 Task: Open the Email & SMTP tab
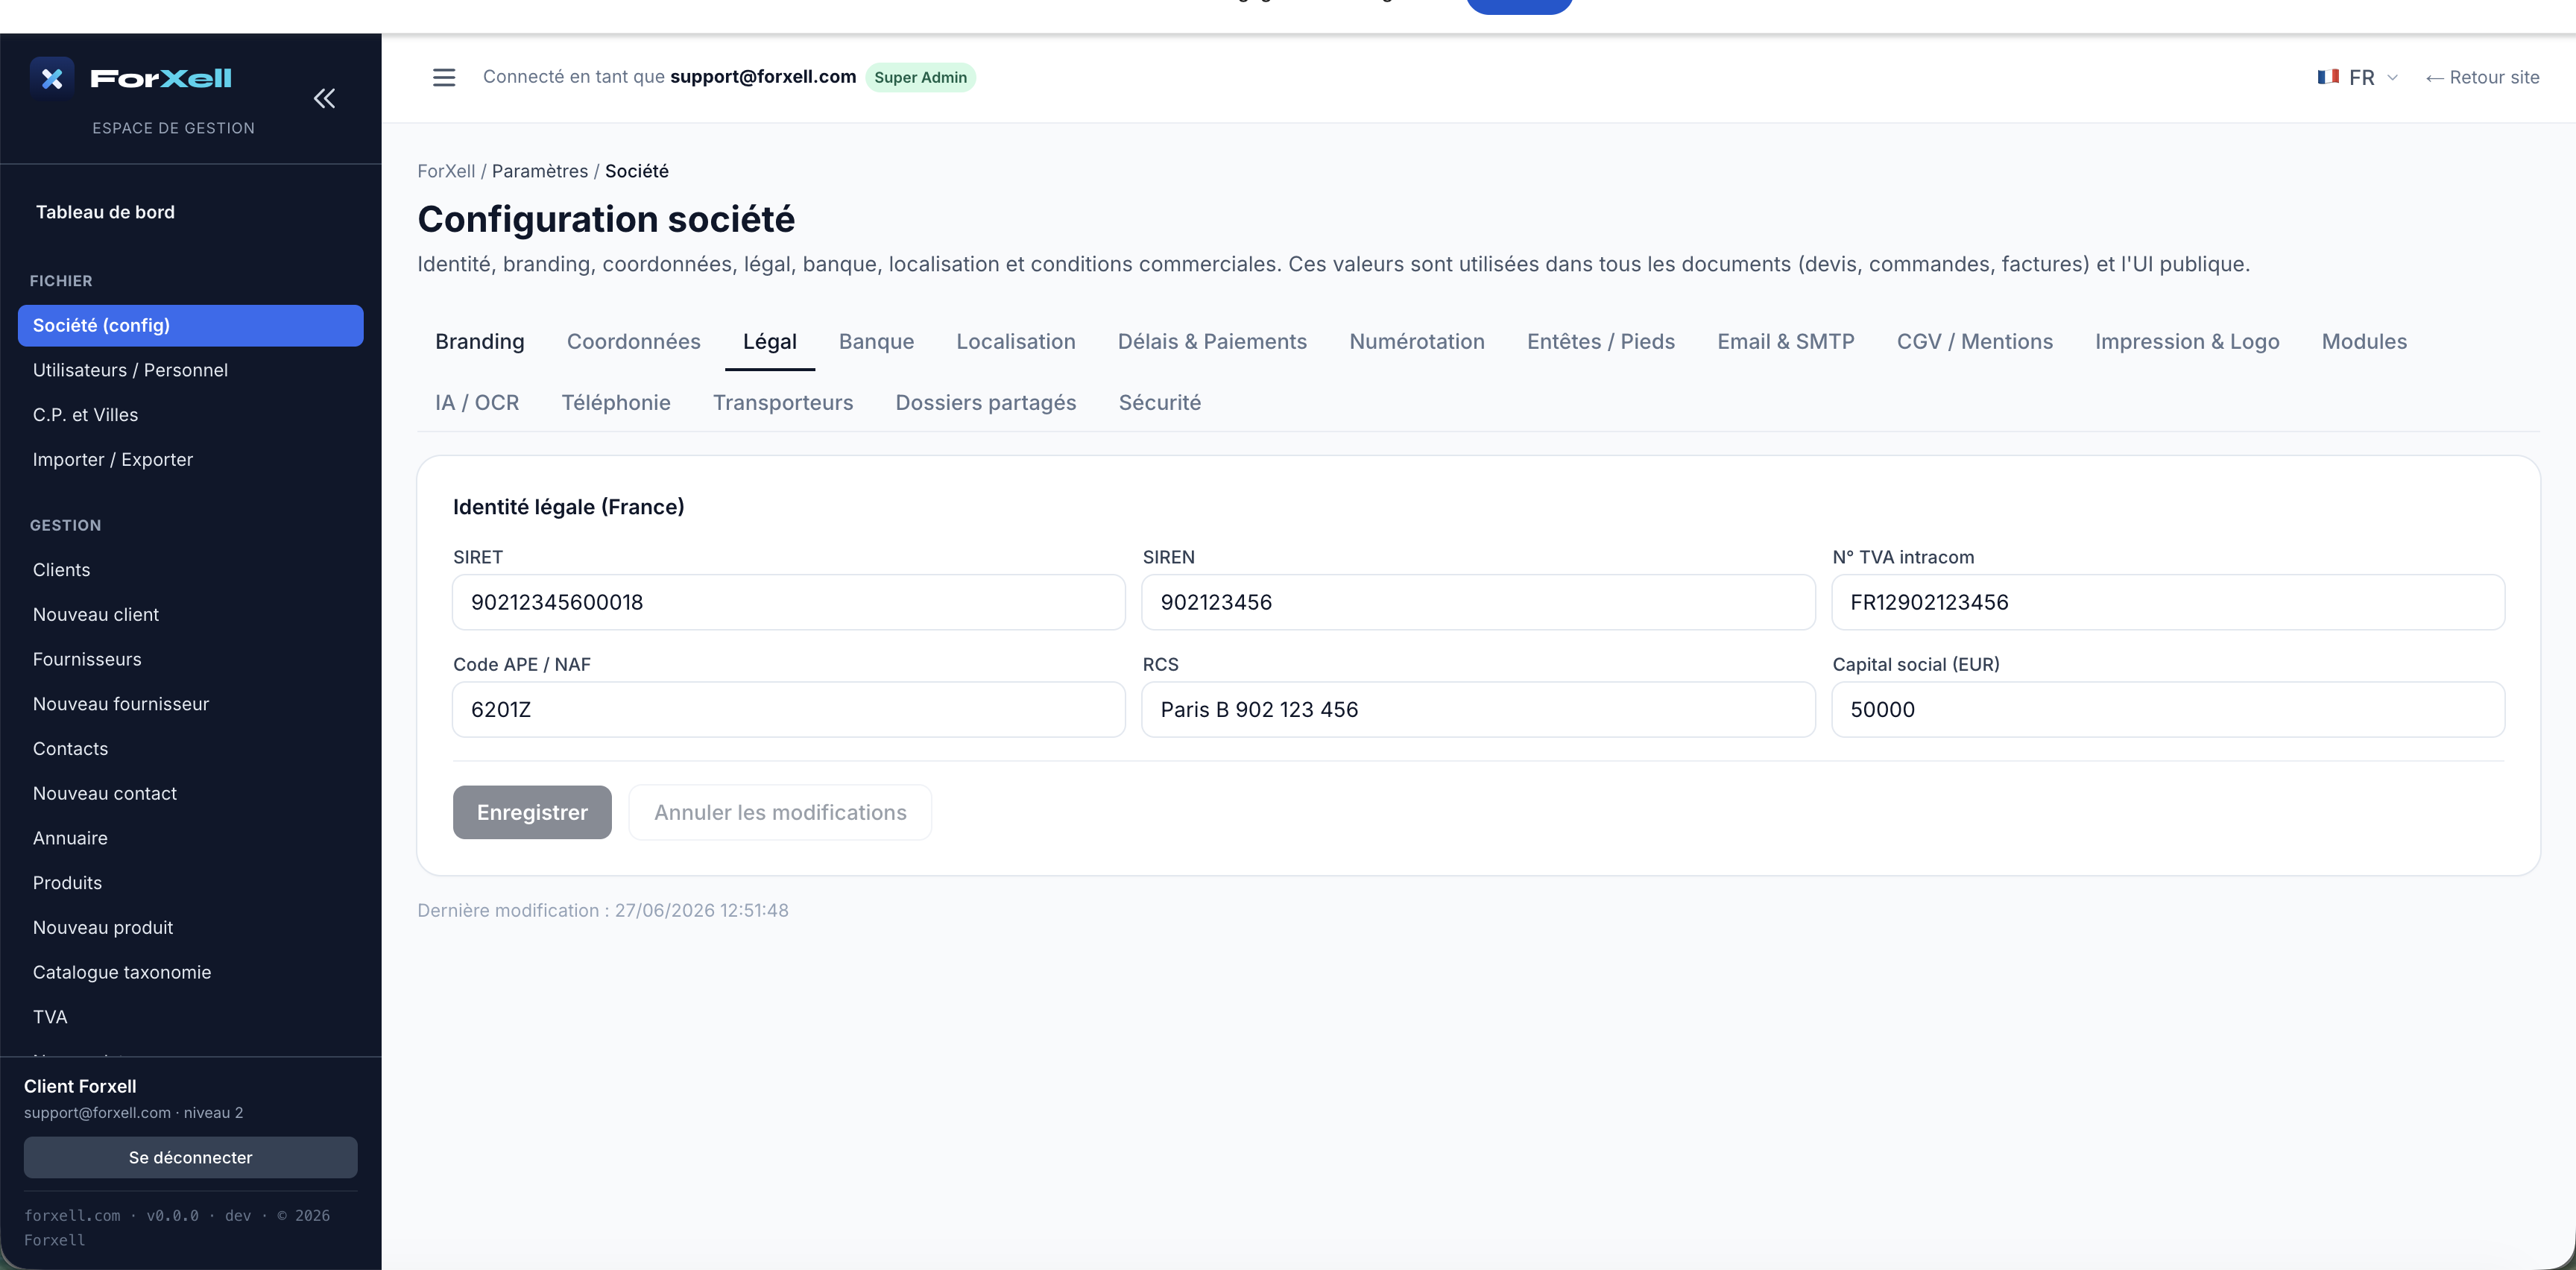click(1785, 341)
